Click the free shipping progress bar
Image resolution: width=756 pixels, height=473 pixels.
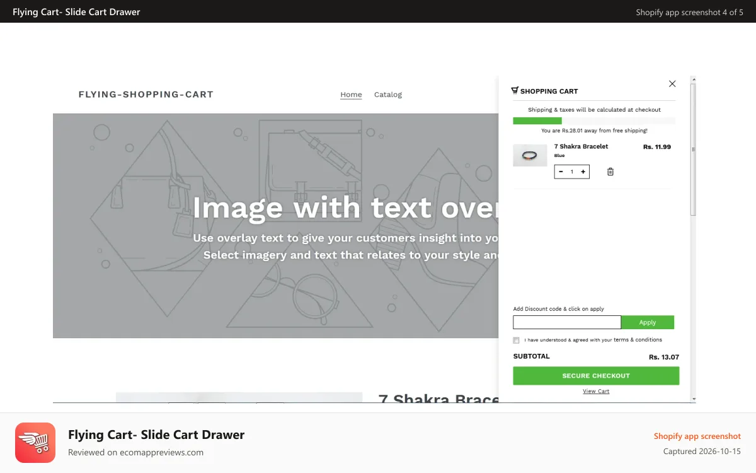click(594, 120)
